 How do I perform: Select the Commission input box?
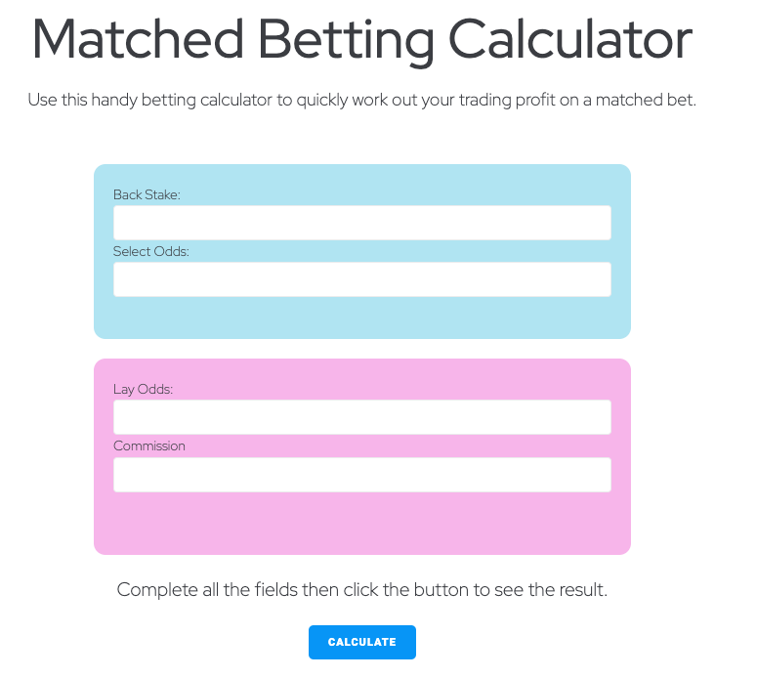coord(361,475)
